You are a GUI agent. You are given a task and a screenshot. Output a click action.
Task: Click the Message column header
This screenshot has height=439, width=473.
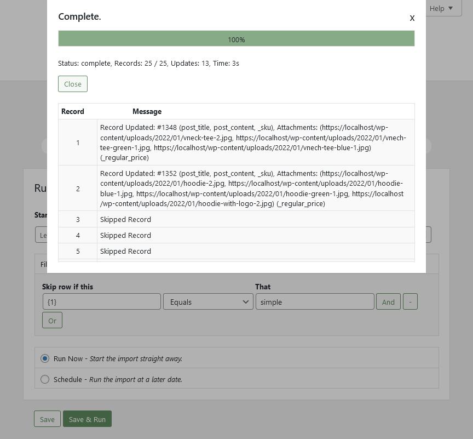pyautogui.click(x=147, y=111)
